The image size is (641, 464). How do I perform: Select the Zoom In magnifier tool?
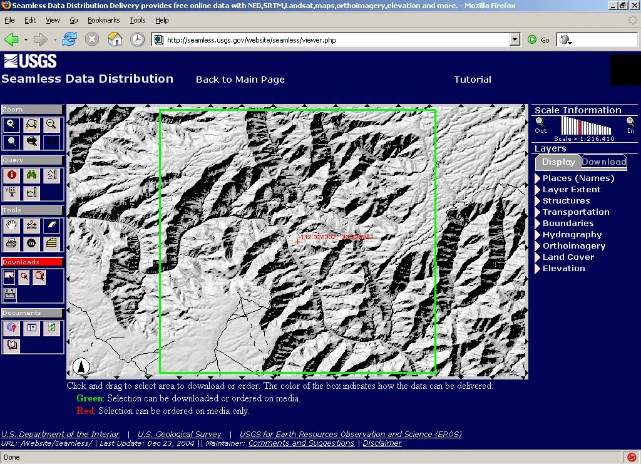click(x=11, y=124)
